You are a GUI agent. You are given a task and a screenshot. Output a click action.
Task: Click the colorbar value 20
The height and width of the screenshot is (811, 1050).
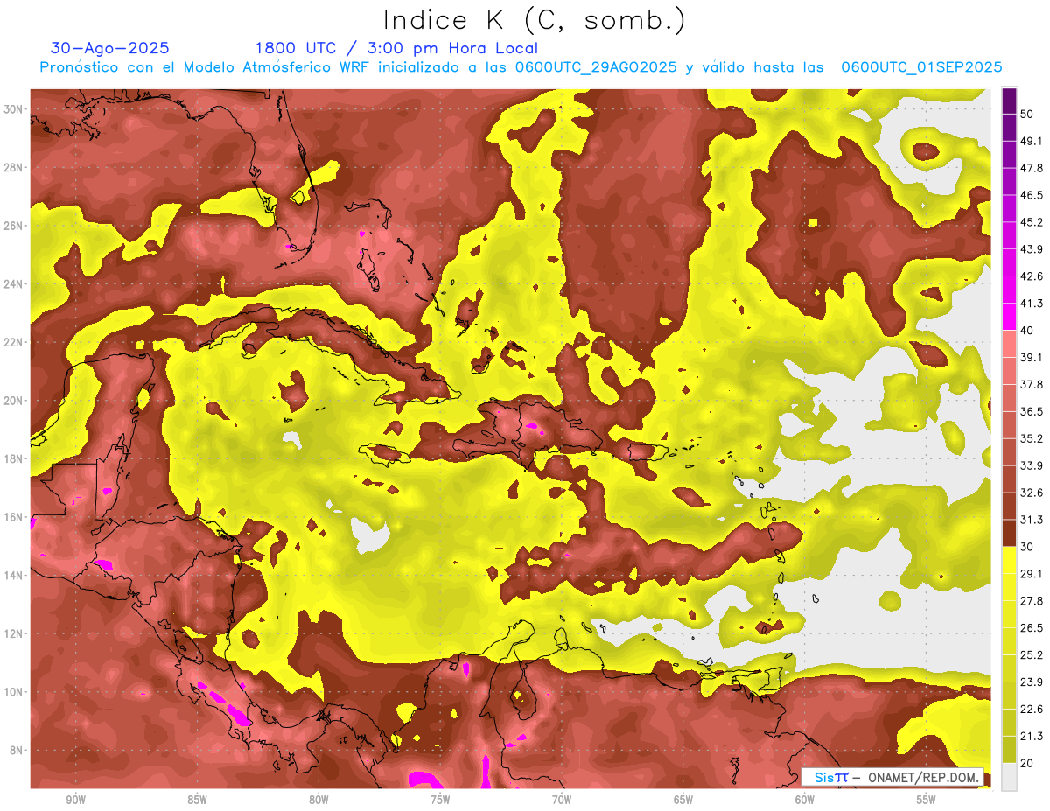pyautogui.click(x=1027, y=763)
